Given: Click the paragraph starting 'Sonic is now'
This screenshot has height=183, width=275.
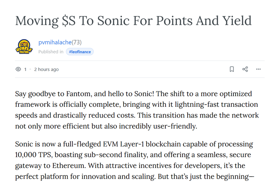Looking at the screenshot, I should click(135, 160).
